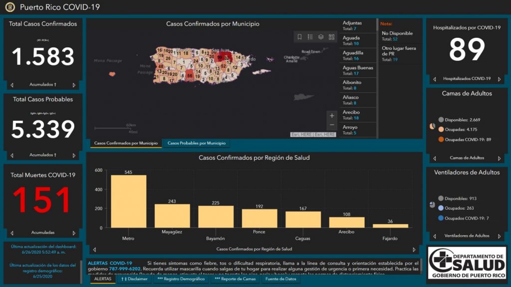Click the Departamento de Salud logo
The height and width of the screenshot is (287, 511).
(467, 263)
